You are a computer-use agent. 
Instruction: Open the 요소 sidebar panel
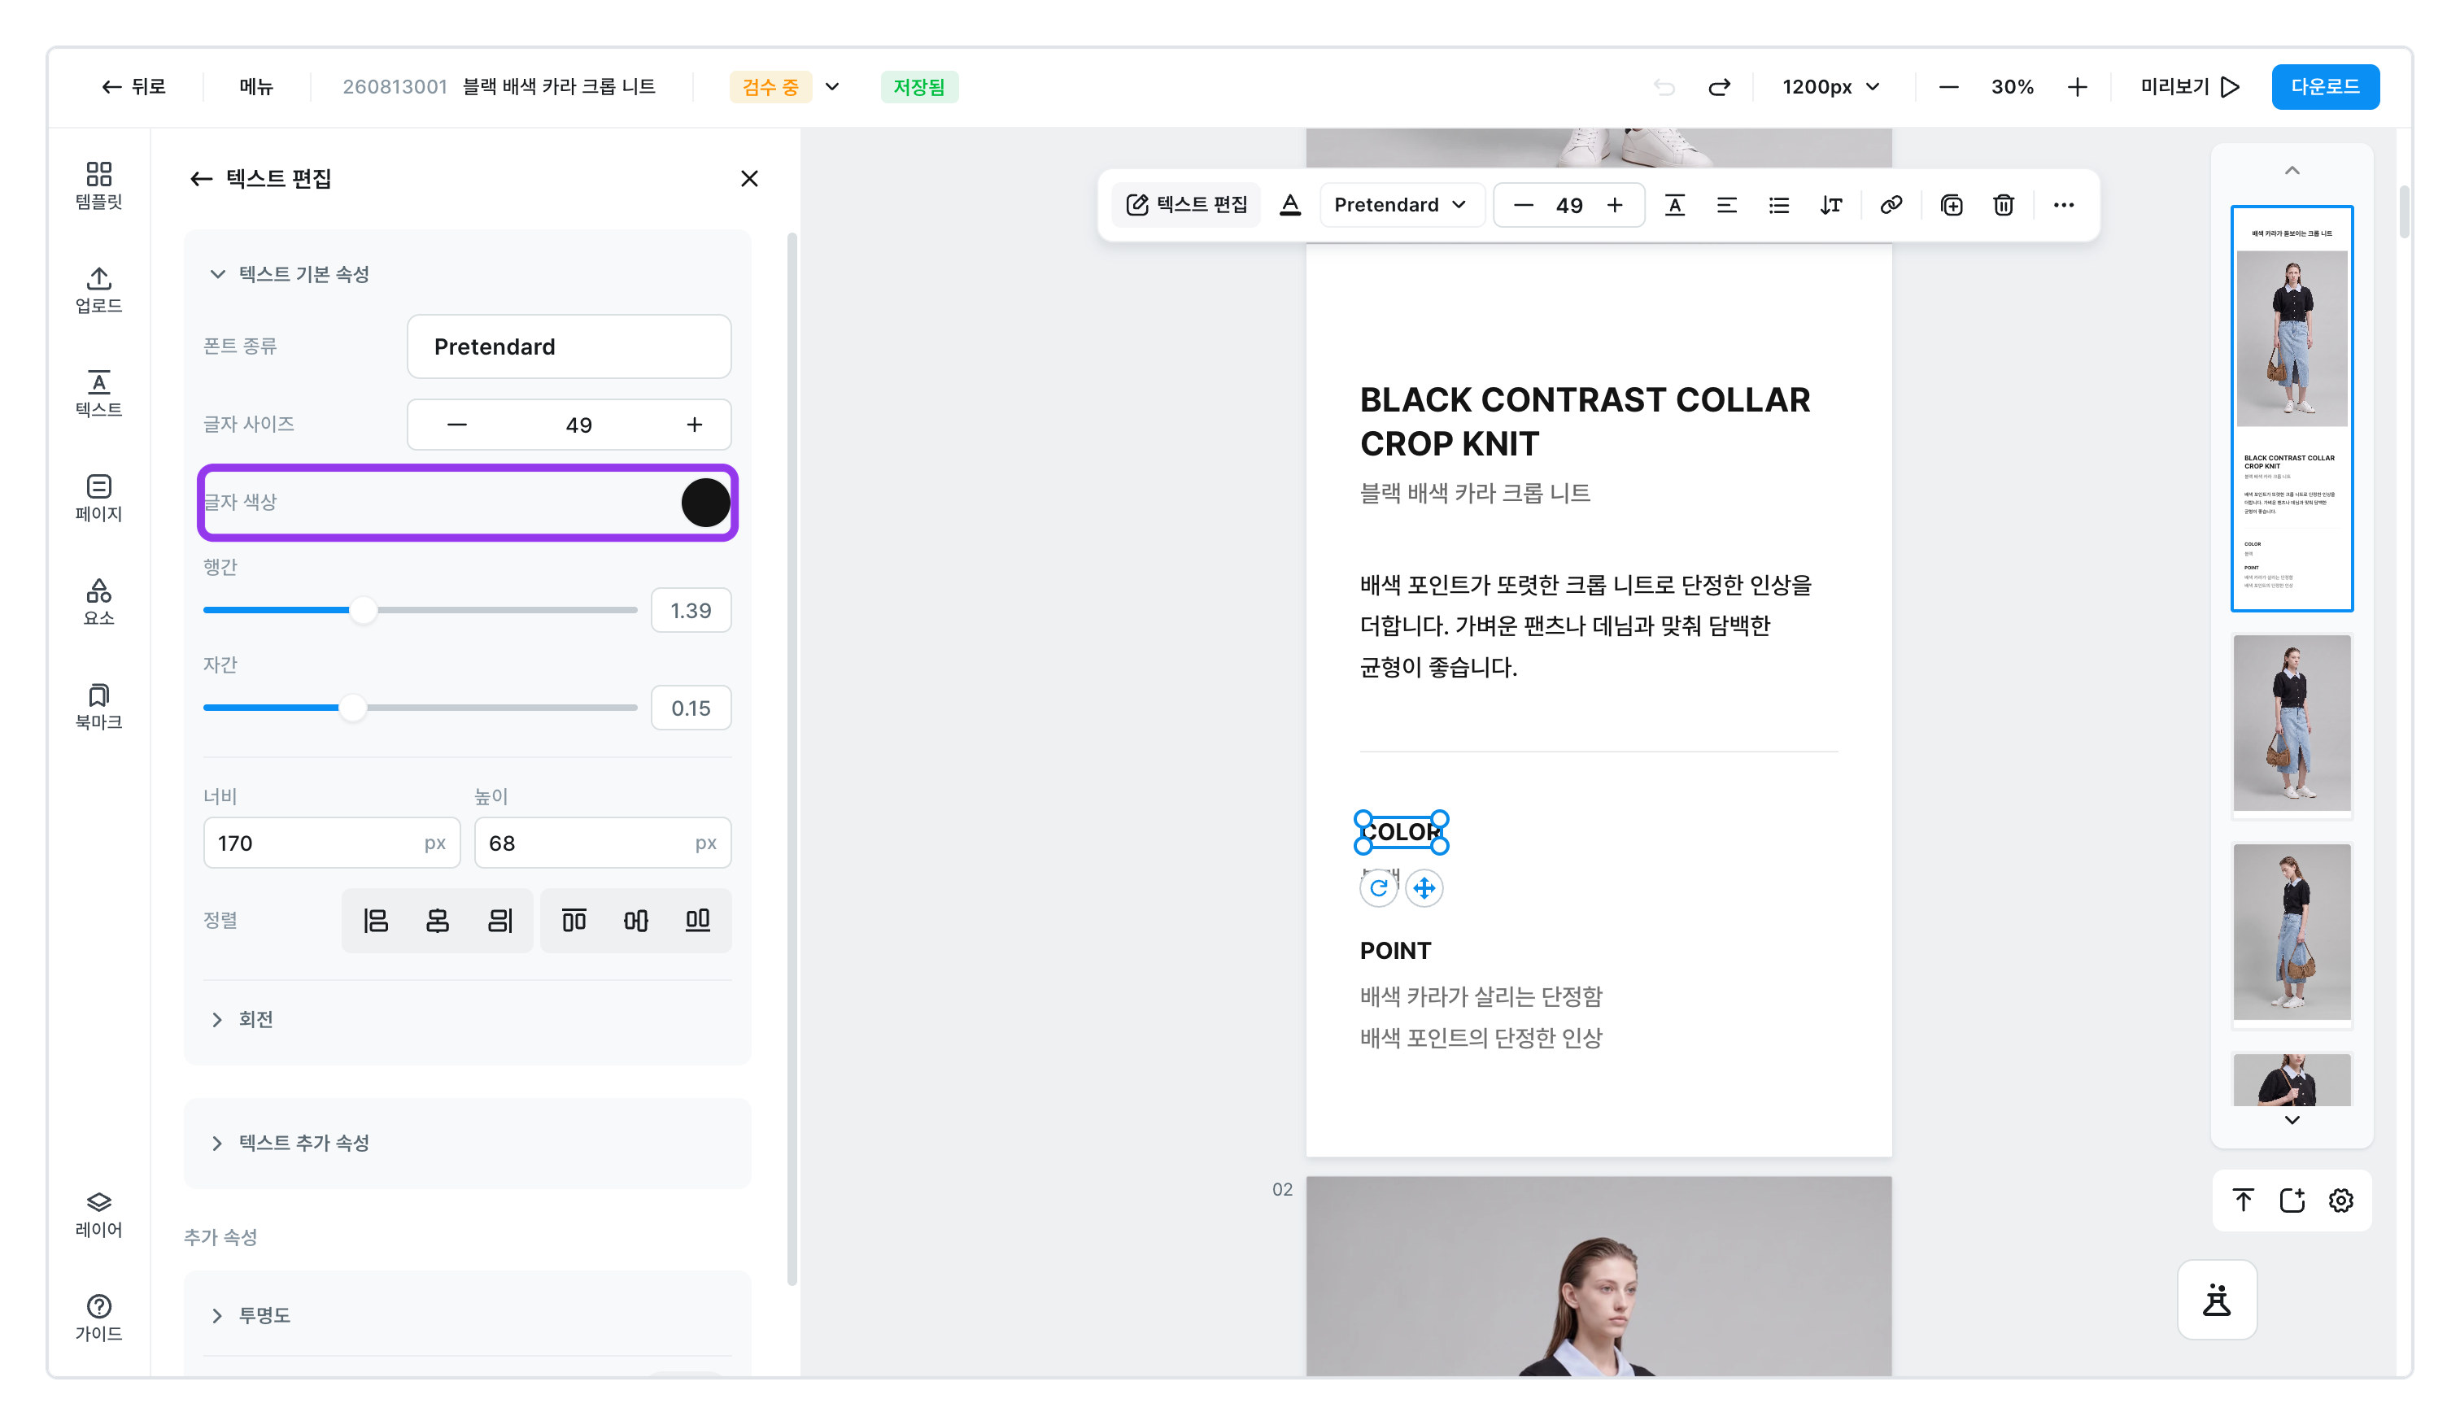click(98, 602)
